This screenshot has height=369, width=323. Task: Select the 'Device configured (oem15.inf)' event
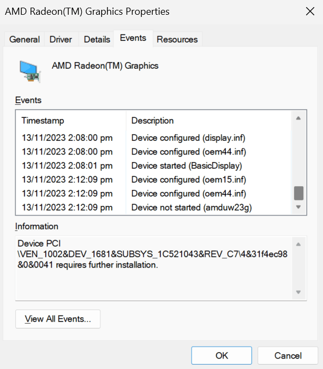tap(154, 180)
